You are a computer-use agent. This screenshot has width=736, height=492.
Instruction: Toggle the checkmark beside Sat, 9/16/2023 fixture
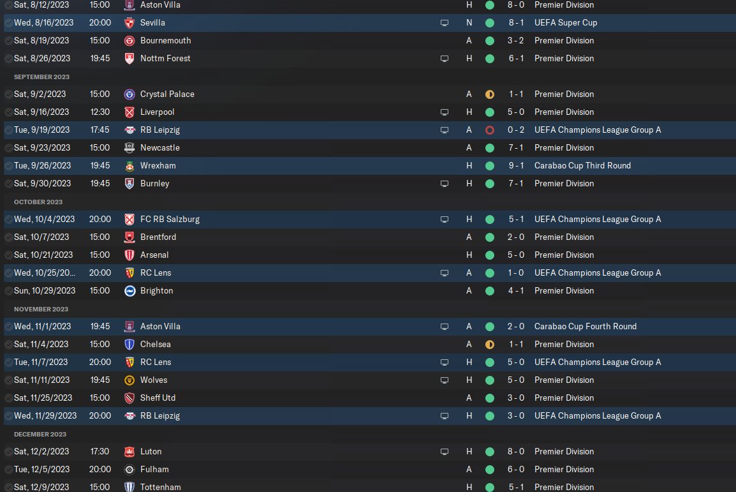8,112
